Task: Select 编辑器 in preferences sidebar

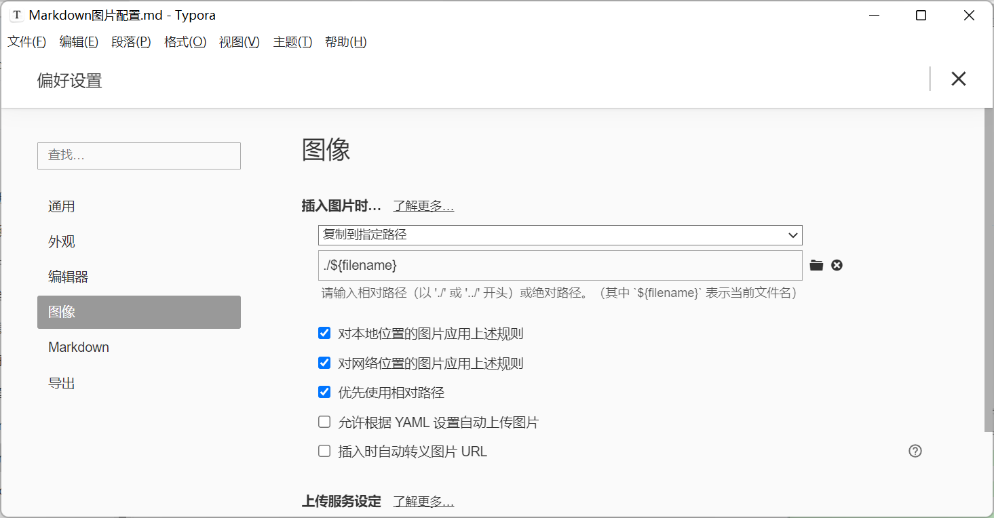Action: click(139, 277)
